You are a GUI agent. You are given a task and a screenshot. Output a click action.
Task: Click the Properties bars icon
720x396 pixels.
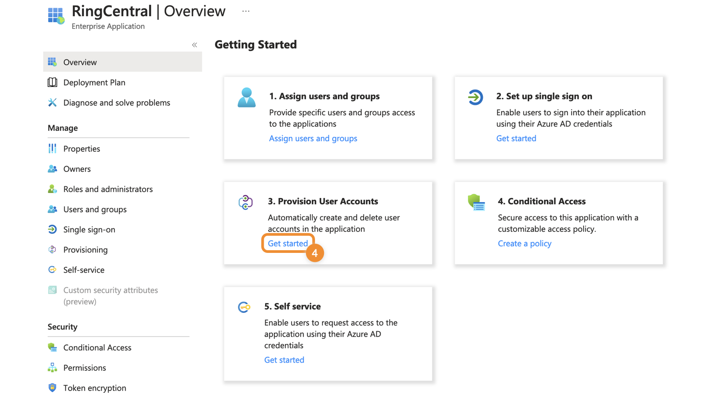pos(52,148)
